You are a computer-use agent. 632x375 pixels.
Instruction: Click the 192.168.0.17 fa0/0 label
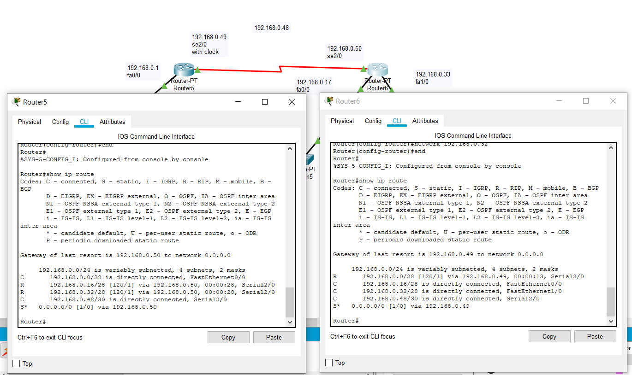(314, 86)
